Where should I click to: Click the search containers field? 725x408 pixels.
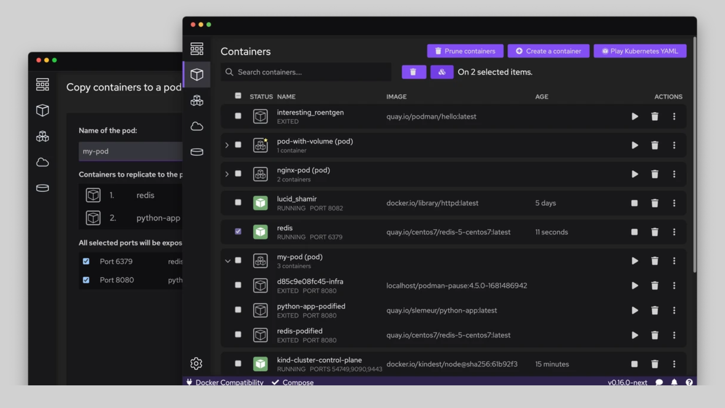(305, 72)
